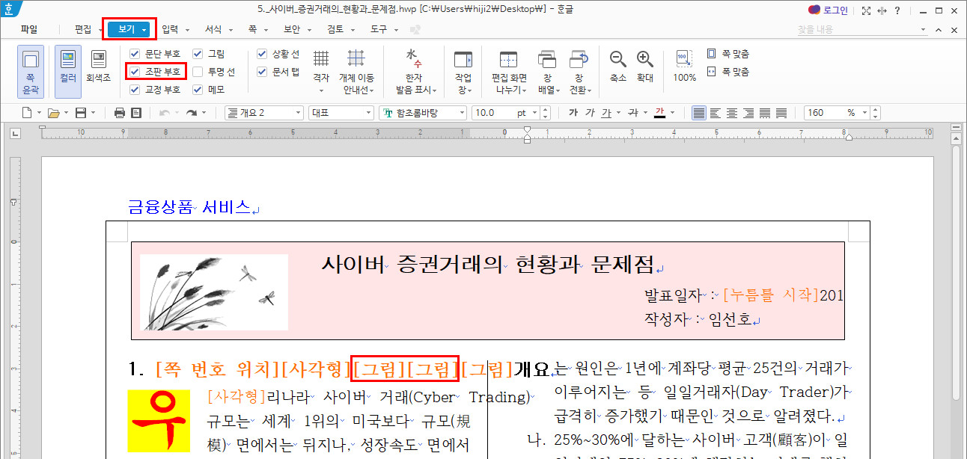This screenshot has height=459, width=967.
Task: Toggle the 쪽 윤곽 page outline view
Action: click(x=31, y=72)
